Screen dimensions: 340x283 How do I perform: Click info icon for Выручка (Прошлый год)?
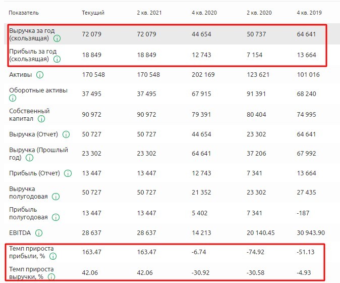(x=30, y=158)
